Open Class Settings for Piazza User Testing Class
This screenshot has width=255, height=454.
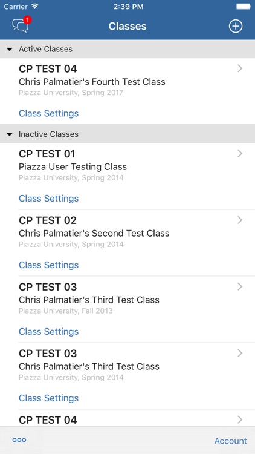click(48, 199)
